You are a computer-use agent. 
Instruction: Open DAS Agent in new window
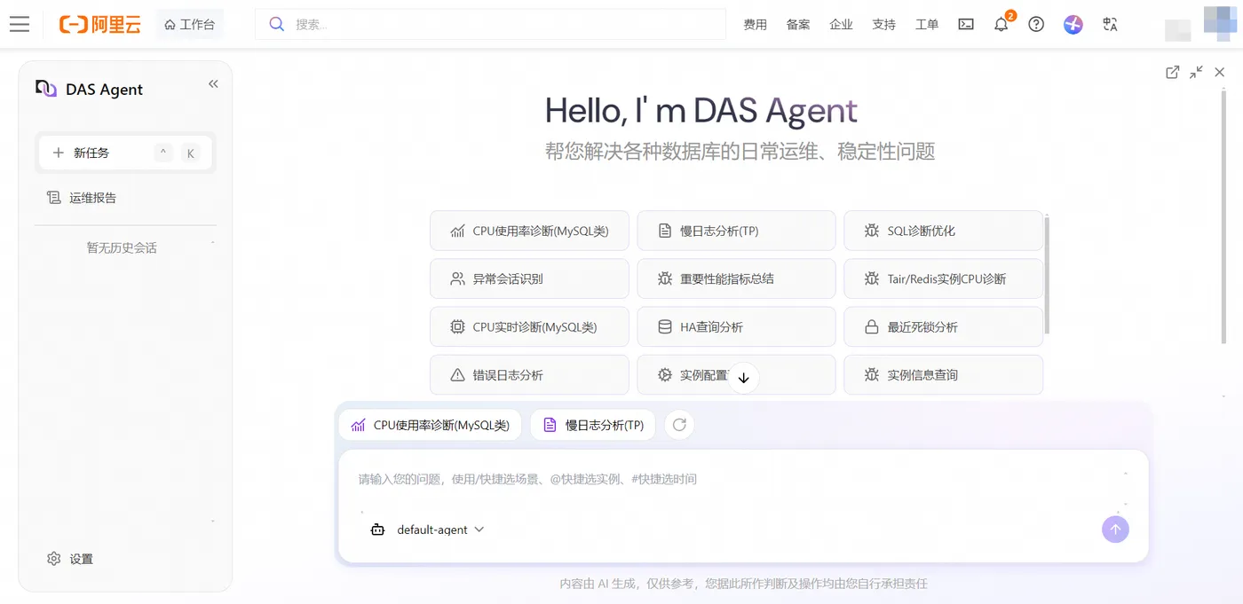1172,73
